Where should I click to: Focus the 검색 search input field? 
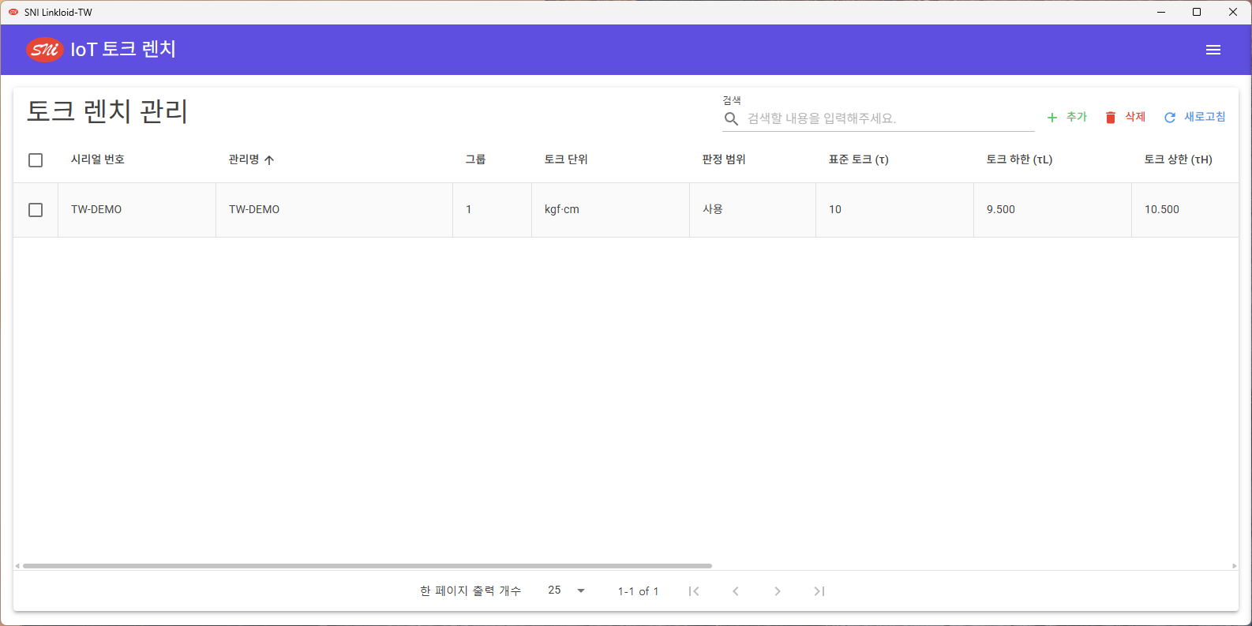tap(890, 118)
